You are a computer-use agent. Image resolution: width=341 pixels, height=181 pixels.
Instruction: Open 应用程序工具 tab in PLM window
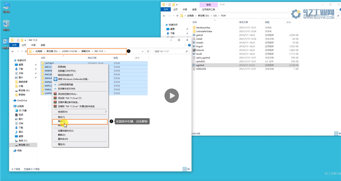(x=208, y=10)
